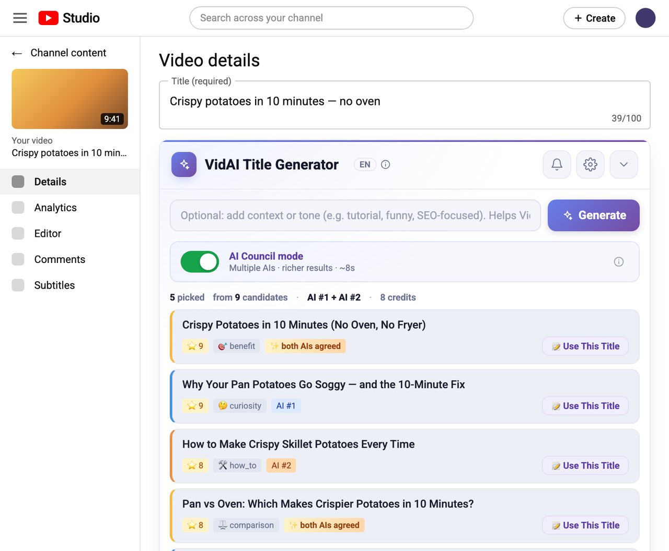Click the 'AI #2' source badge
This screenshot has width=669, height=551.
[x=281, y=465]
